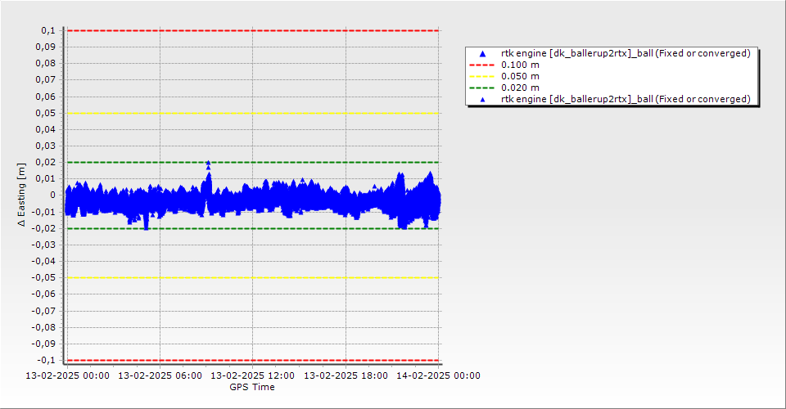Image resolution: width=786 pixels, height=409 pixels.
Task: Click the '13-02-2025 18:00' time label
Action: coord(346,375)
